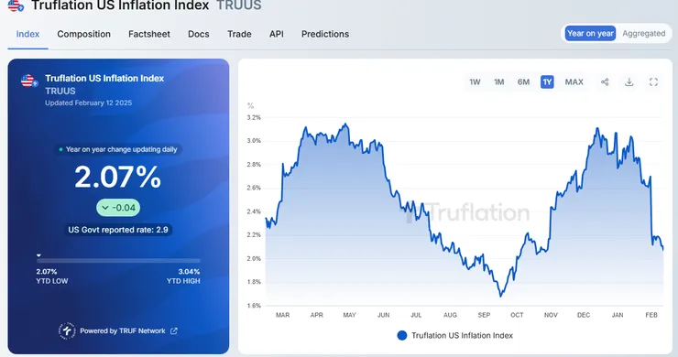The height and width of the screenshot is (357, 678).
Task: Click the US flag icon in index card
Action: click(28, 81)
